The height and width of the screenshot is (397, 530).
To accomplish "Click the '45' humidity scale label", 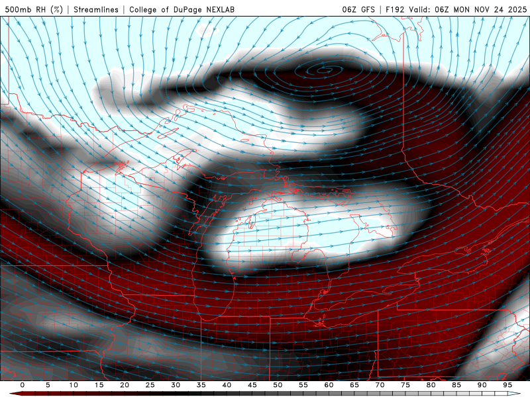I will pos(252,385).
